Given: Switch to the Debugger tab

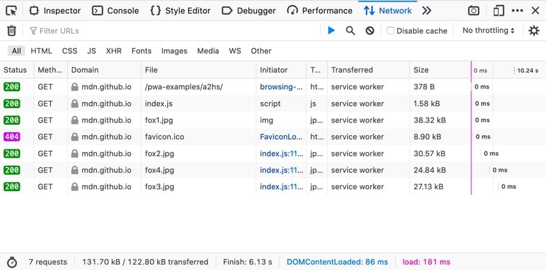Looking at the screenshot, I should point(249,10).
